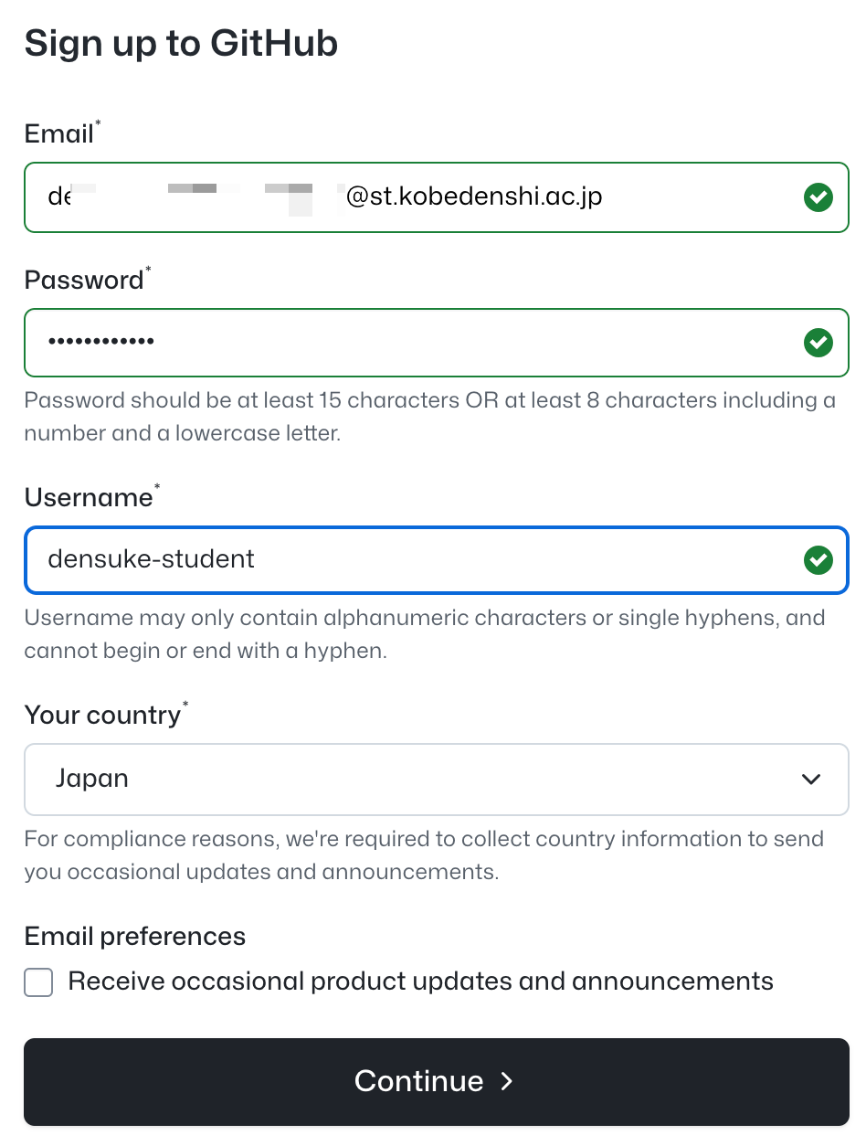Click the green checkmark in Username field
Screen dimensions: 866x1146
818,559
